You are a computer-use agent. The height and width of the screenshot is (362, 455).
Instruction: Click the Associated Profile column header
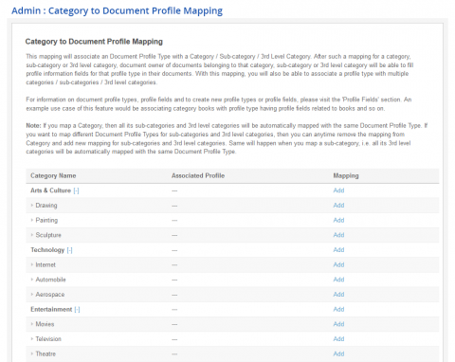pos(198,175)
